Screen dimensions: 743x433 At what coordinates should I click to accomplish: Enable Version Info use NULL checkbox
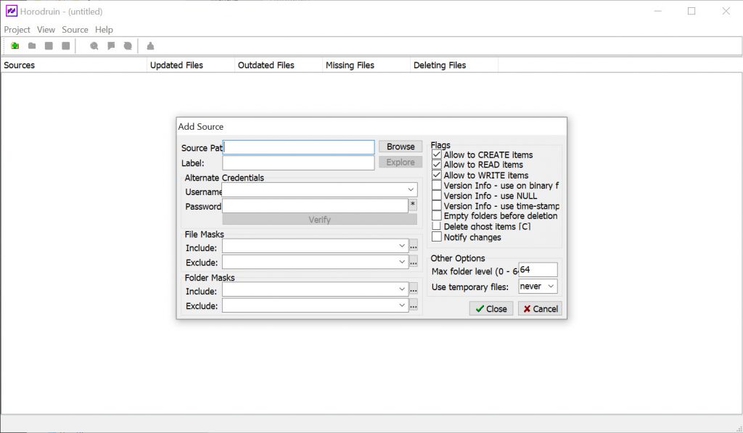pyautogui.click(x=436, y=195)
